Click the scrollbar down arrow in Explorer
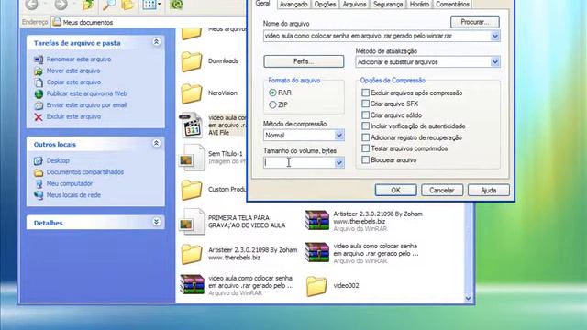Viewport: 587px width, 330px height. click(x=469, y=298)
